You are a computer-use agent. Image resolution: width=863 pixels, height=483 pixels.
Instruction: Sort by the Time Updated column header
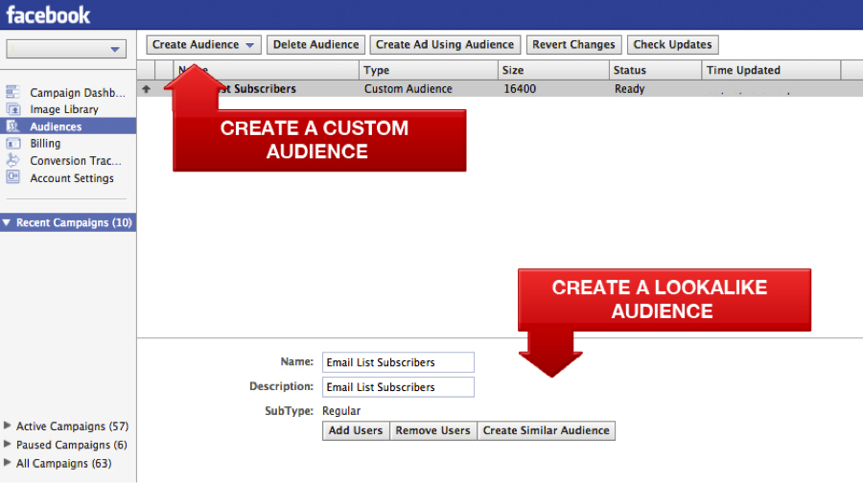point(771,70)
